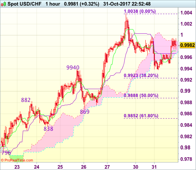Click the '796' low annotation

(x=6, y=153)
